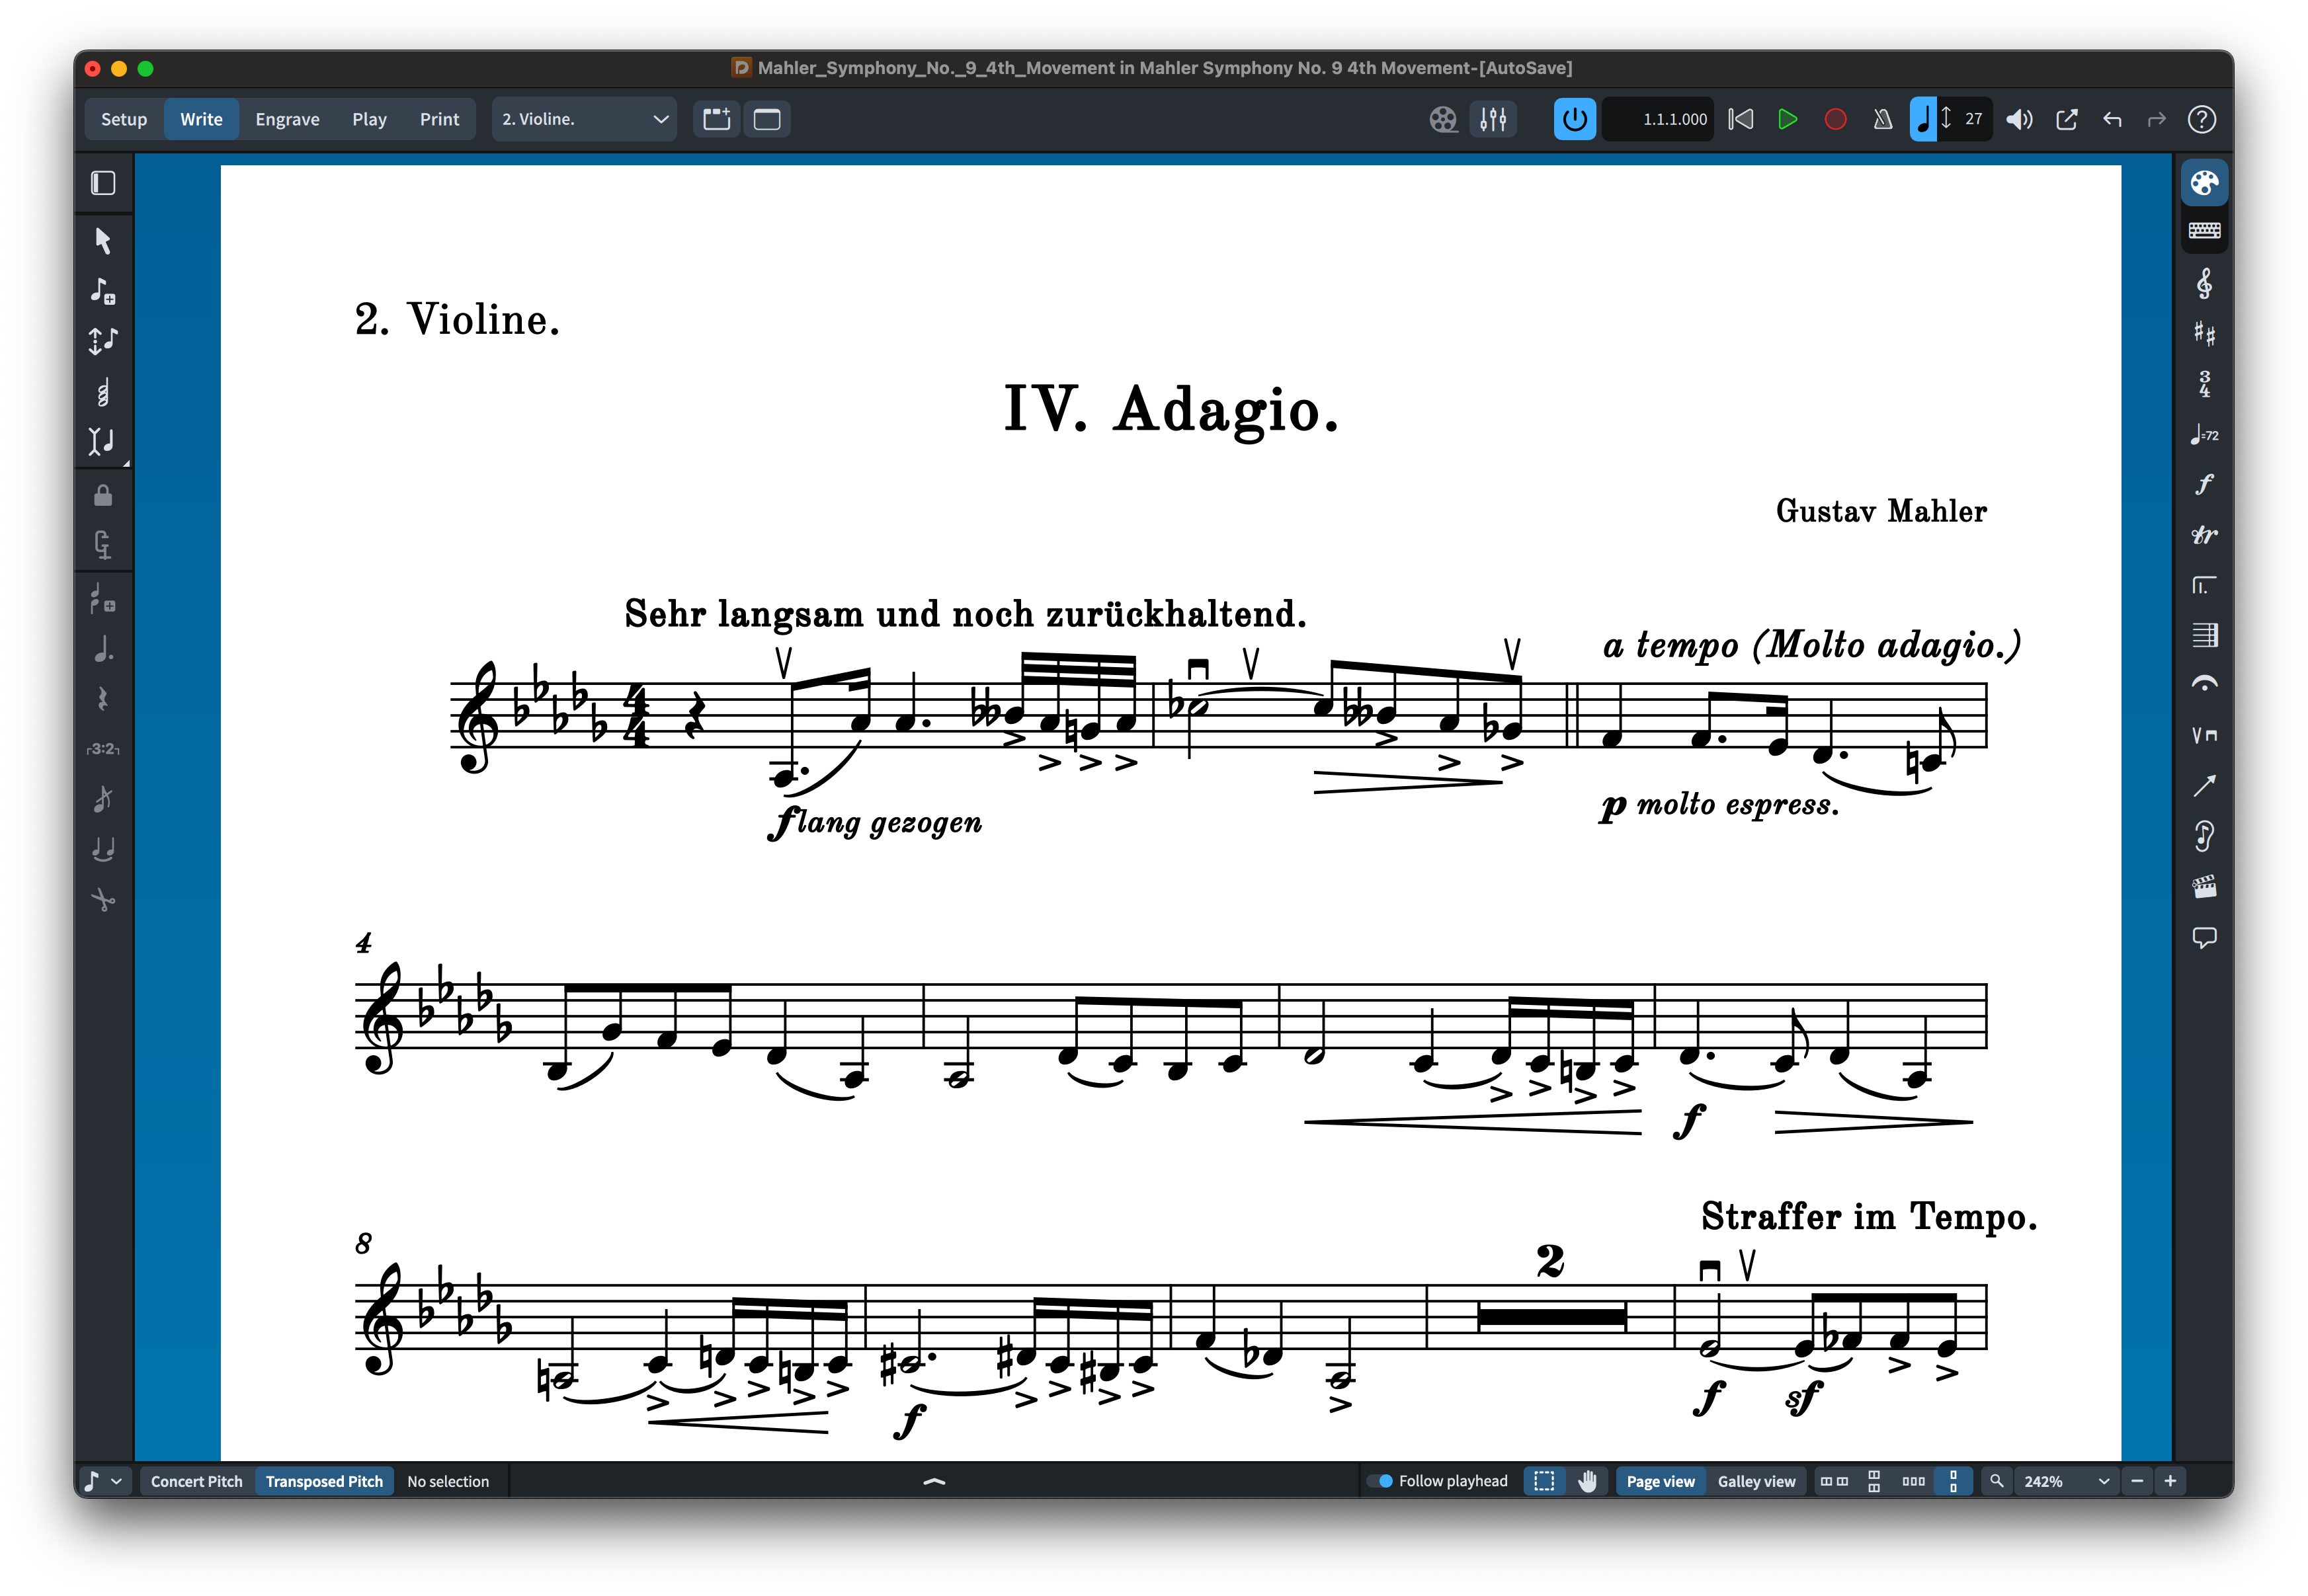Open the 2. Violine layout dropdown
Image resolution: width=2308 pixels, height=1596 pixels.
click(584, 119)
